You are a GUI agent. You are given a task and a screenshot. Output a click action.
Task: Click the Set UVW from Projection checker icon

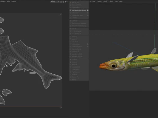[x=70, y=10]
